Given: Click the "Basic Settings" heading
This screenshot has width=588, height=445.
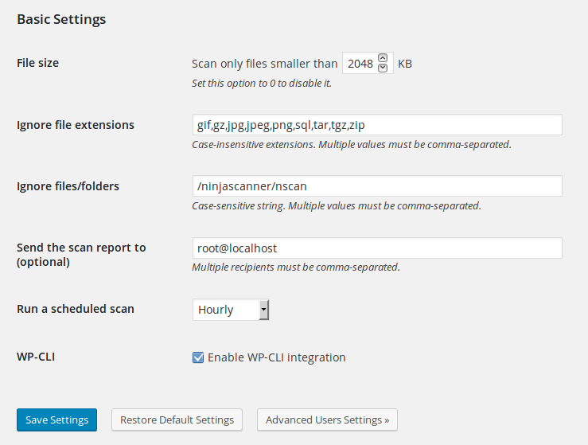Looking at the screenshot, I should tap(61, 19).
